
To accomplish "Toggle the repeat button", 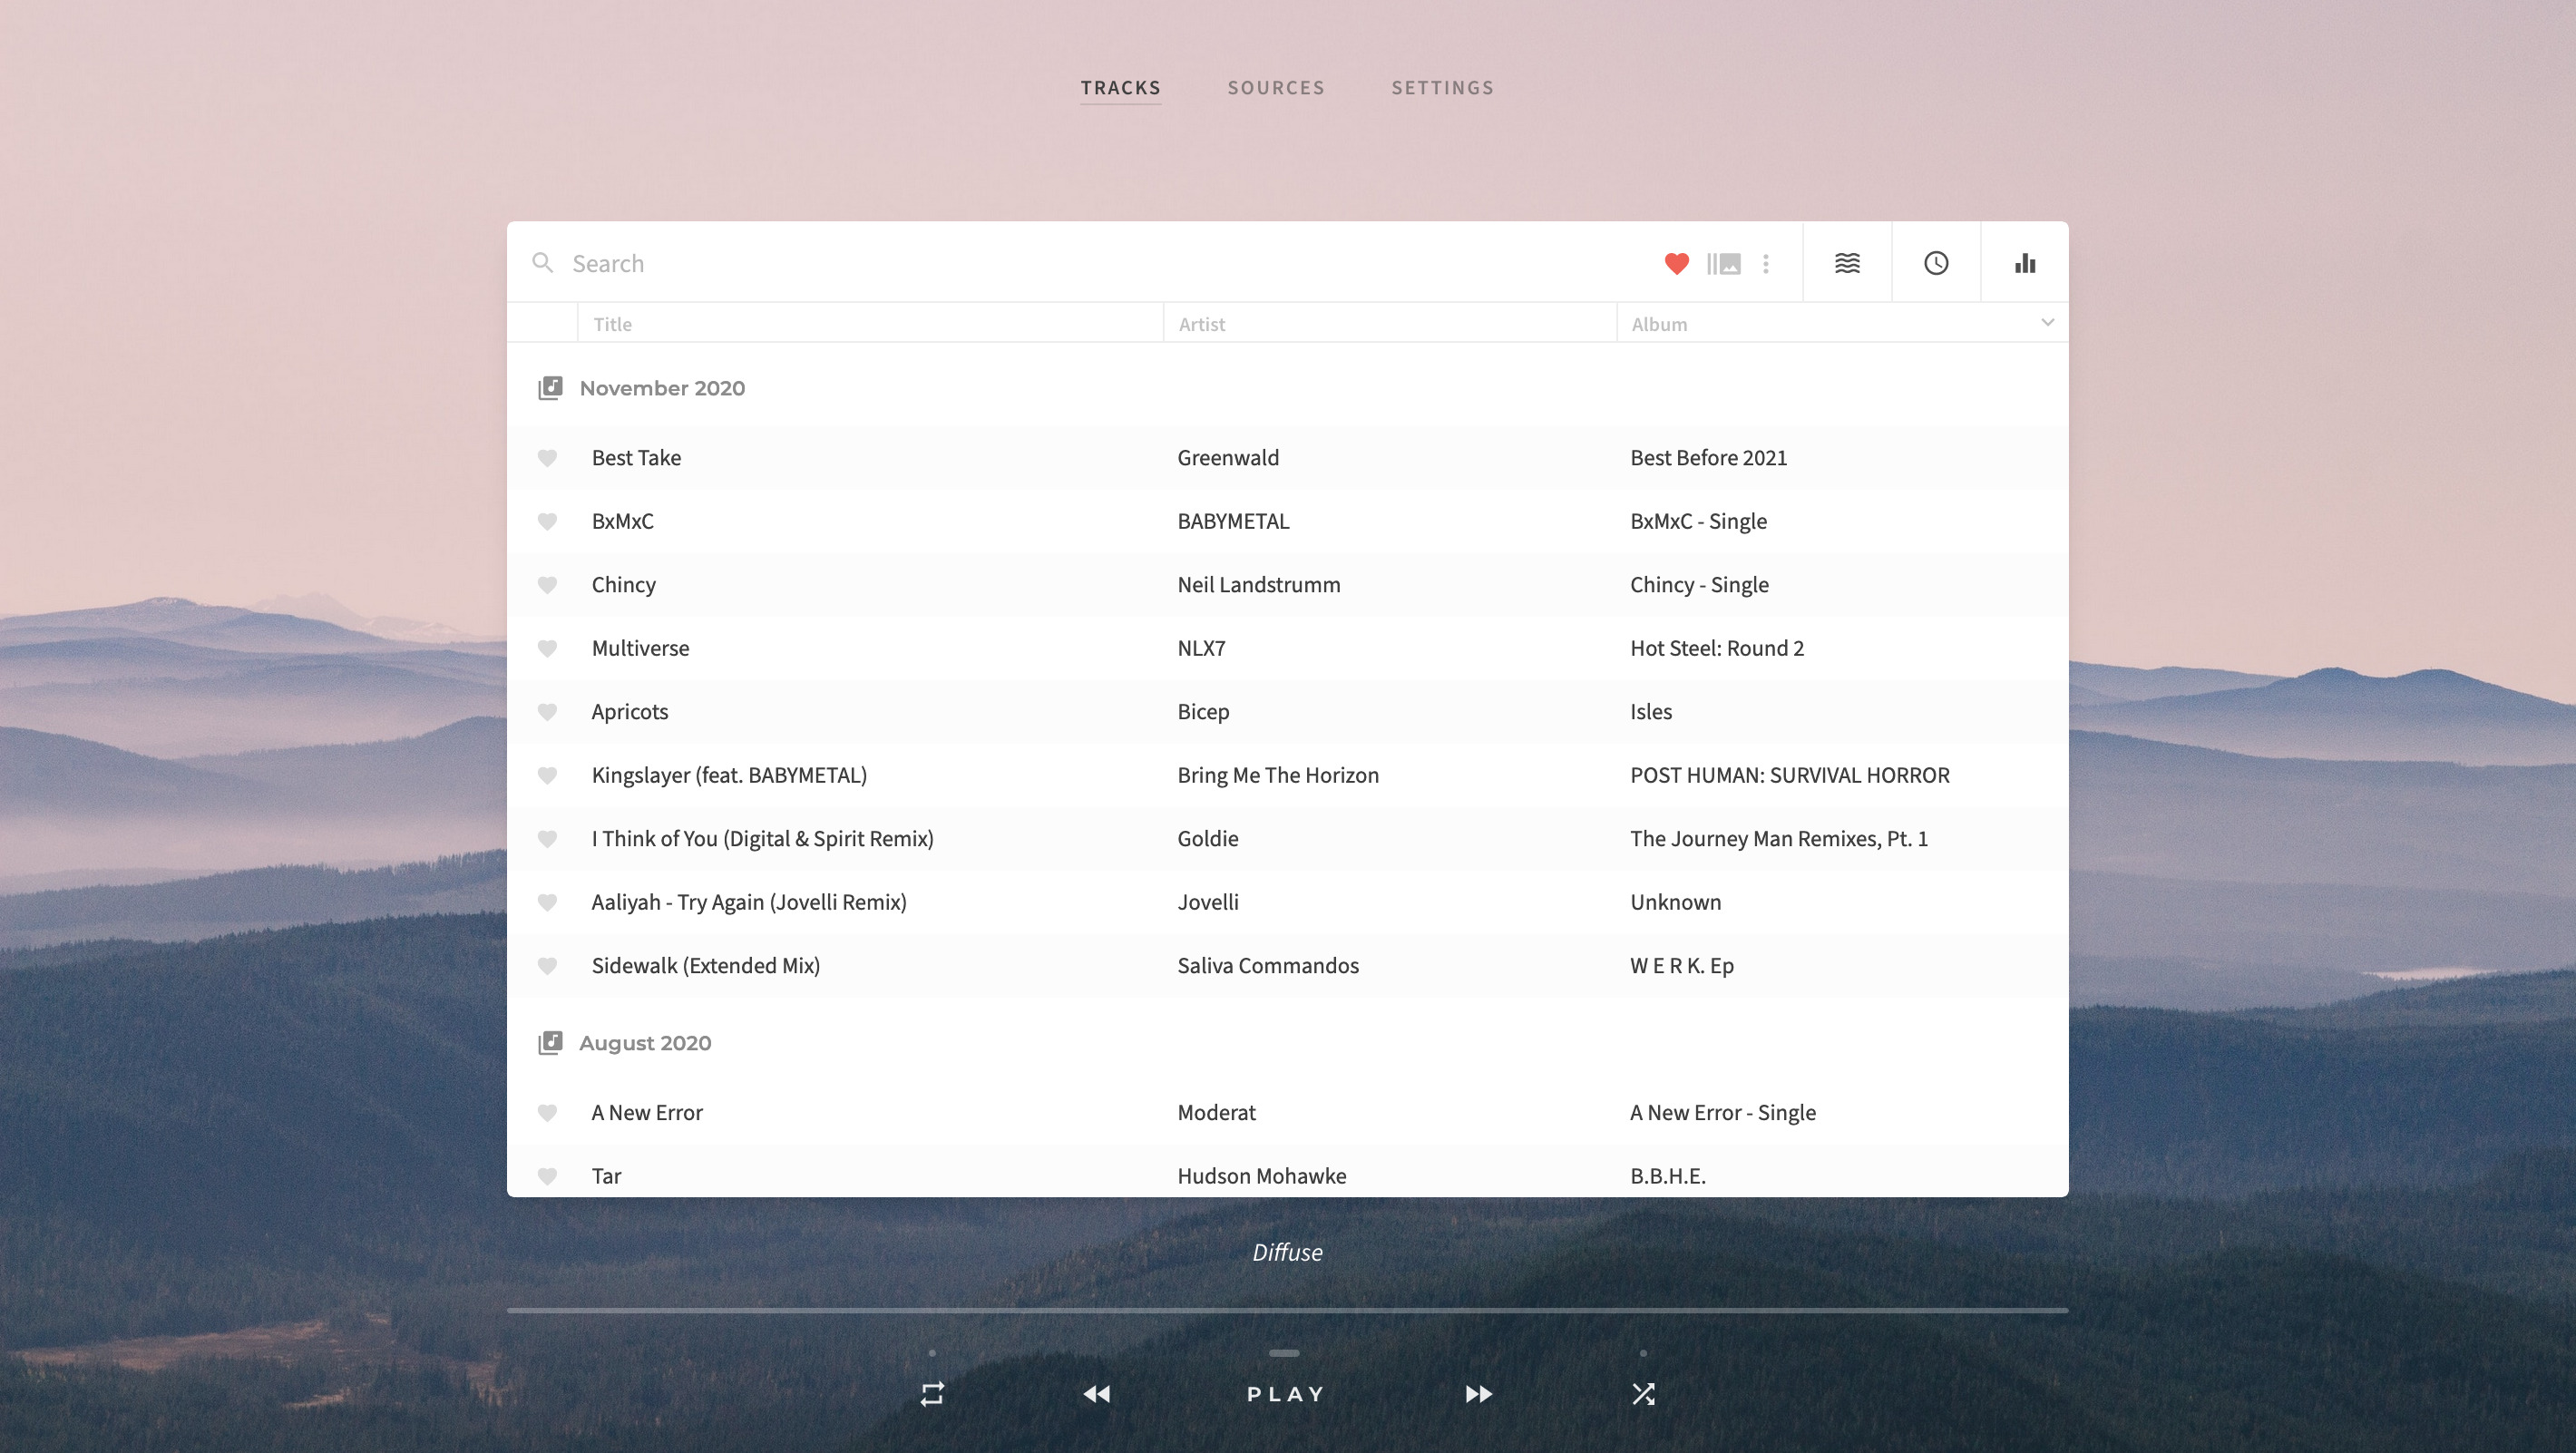I will [x=932, y=1393].
